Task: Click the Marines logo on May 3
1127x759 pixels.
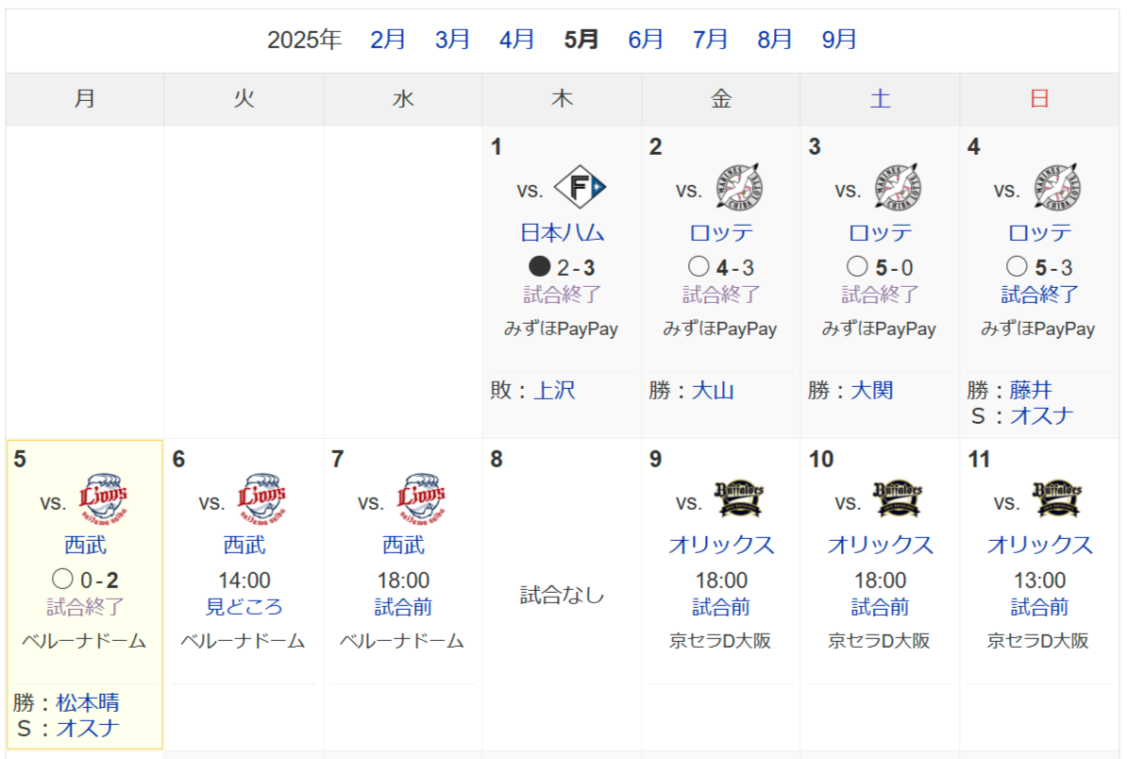Action: coord(899,188)
